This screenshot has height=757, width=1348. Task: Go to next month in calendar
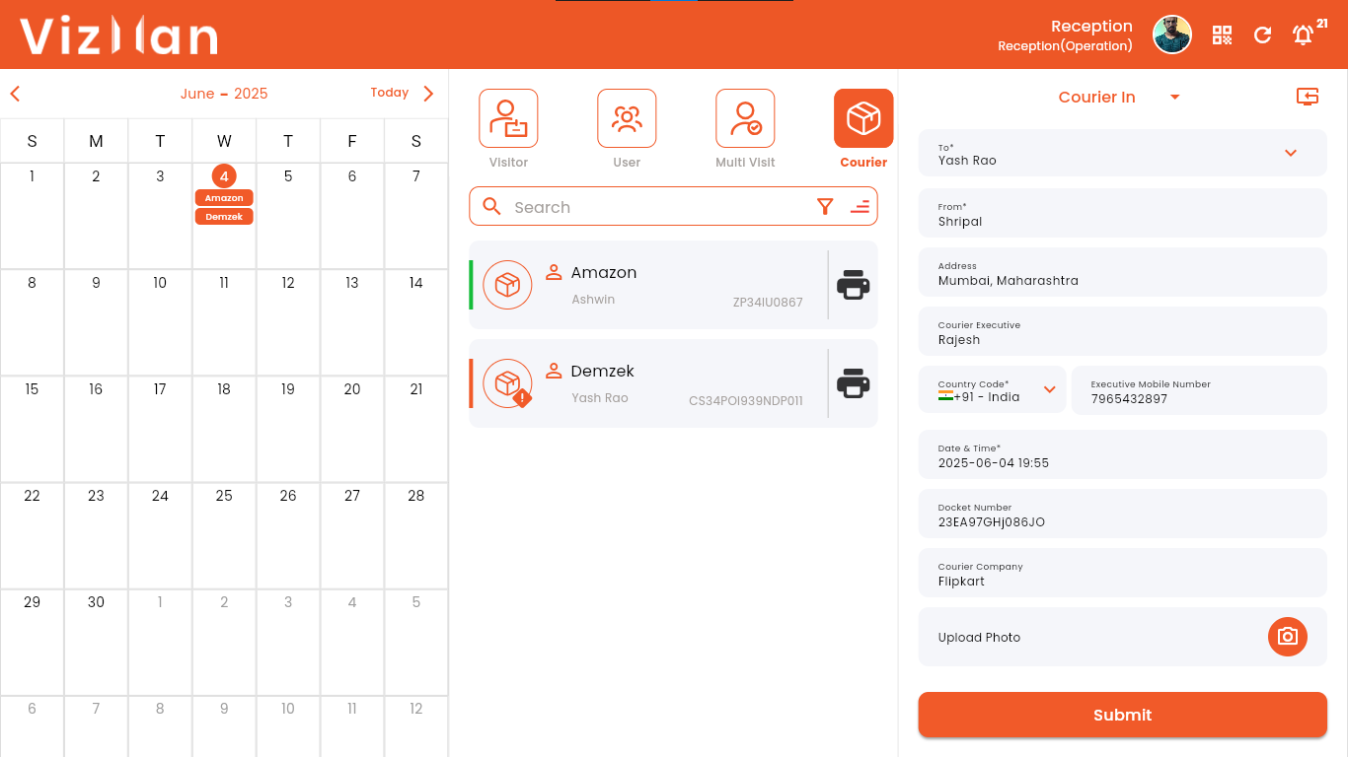click(428, 94)
